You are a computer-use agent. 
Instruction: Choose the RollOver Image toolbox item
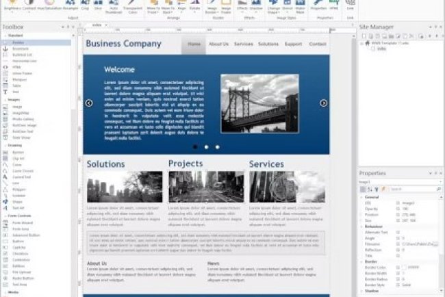25,125
